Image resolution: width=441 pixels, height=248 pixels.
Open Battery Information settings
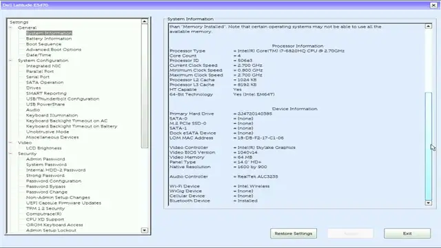[49, 39]
